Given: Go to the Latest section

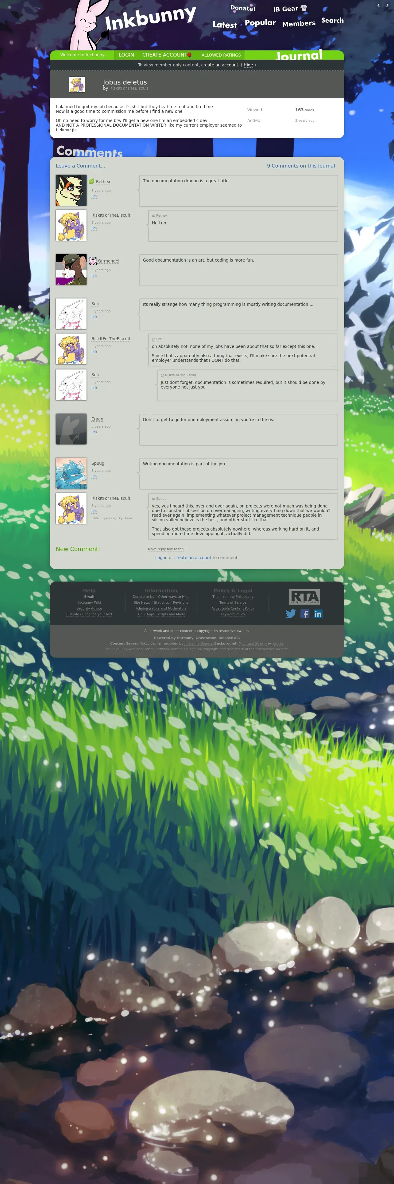Looking at the screenshot, I should tap(225, 25).
